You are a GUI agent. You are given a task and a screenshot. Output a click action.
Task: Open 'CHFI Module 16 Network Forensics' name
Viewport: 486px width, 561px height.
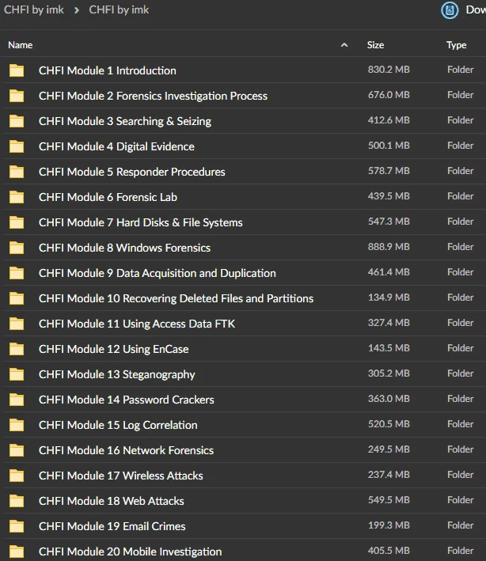pyautogui.click(x=127, y=450)
